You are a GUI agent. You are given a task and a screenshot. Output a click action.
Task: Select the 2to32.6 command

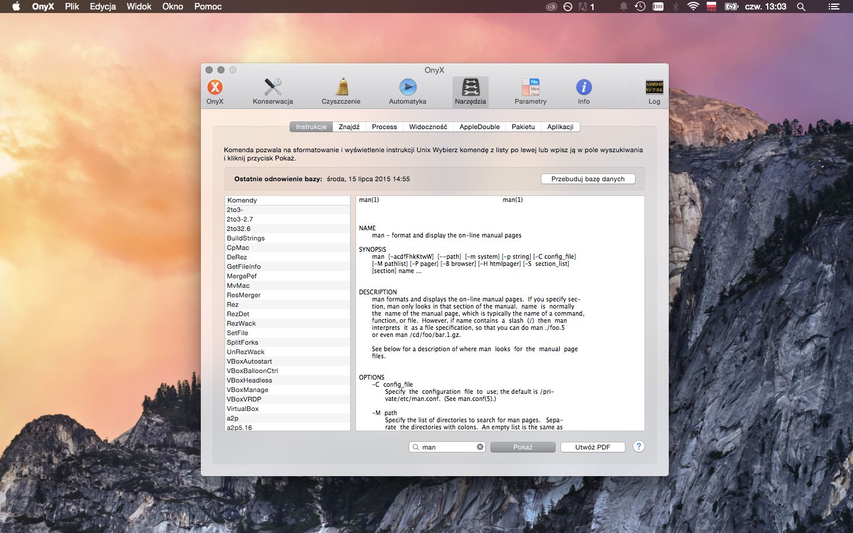pos(287,229)
